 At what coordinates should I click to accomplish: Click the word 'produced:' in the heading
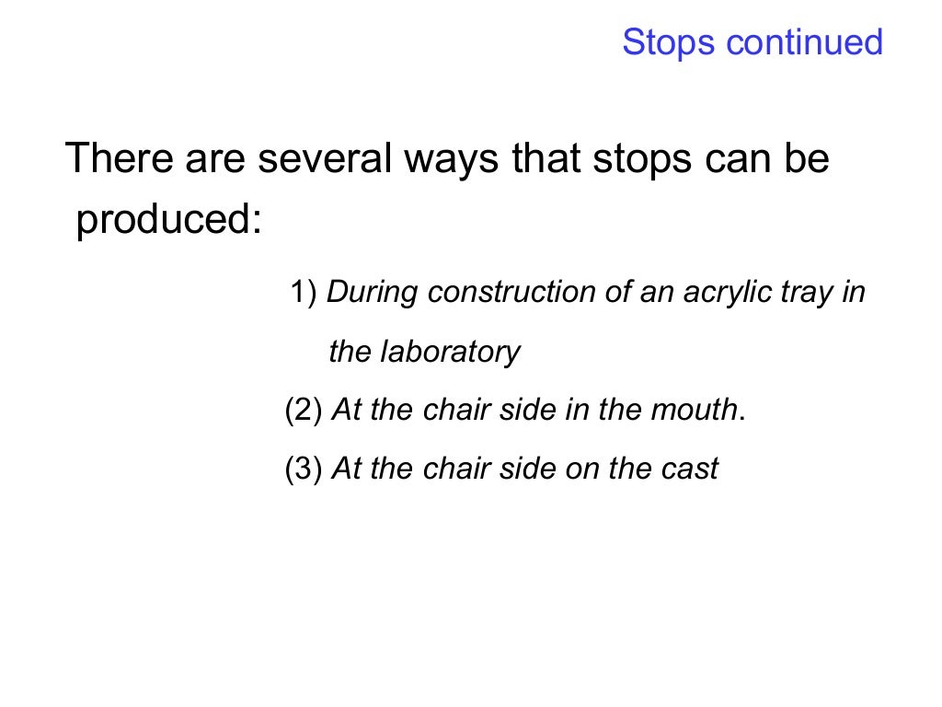point(169,218)
